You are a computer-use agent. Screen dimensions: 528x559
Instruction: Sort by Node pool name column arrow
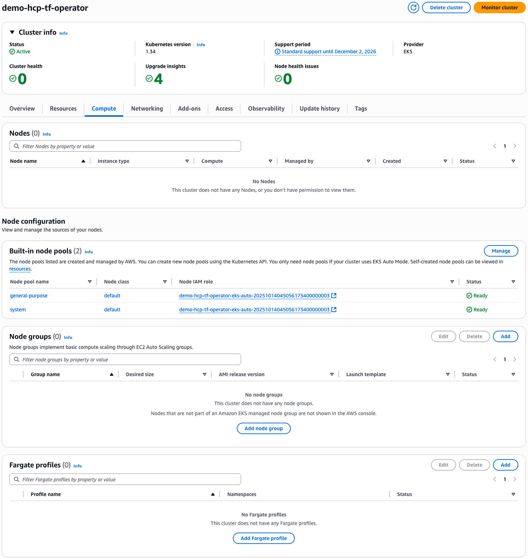tap(90, 282)
